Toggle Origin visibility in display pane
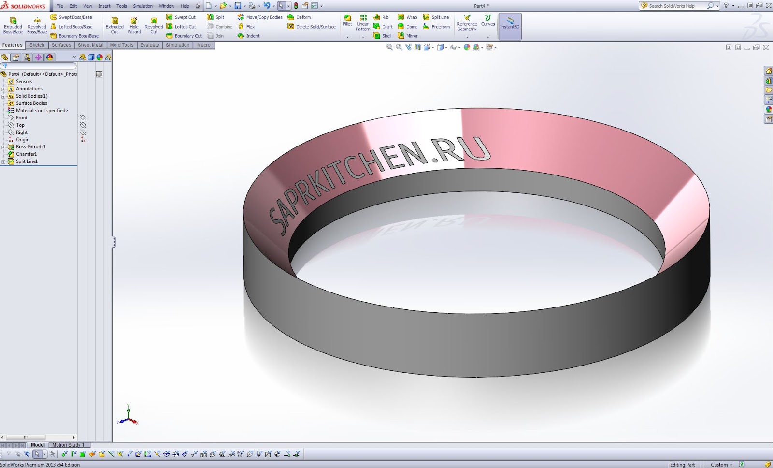This screenshot has height=468, width=773. tap(83, 140)
